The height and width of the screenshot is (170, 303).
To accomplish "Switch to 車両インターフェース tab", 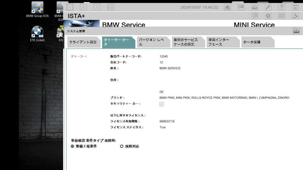I will (x=223, y=42).
